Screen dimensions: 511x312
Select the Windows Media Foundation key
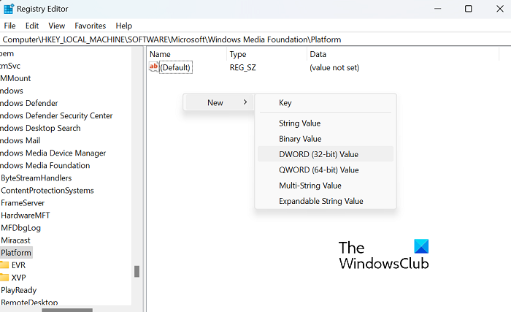[44, 165]
